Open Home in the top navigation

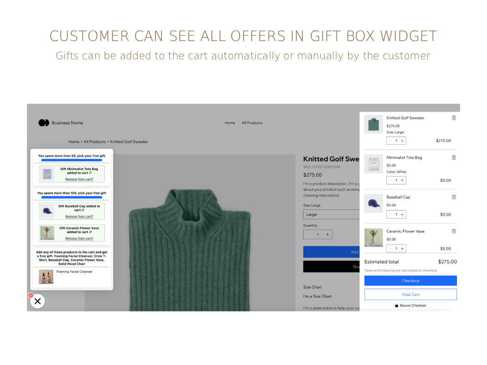coord(230,123)
